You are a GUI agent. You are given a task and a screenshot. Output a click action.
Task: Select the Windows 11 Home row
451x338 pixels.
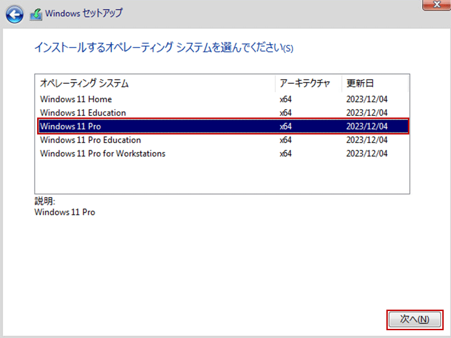223,99
